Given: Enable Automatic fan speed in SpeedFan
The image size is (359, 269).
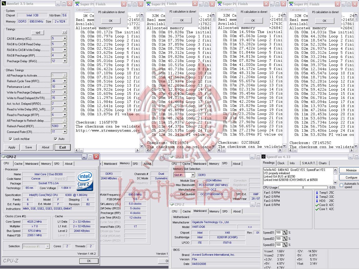Looking at the screenshot, I should [341, 185].
